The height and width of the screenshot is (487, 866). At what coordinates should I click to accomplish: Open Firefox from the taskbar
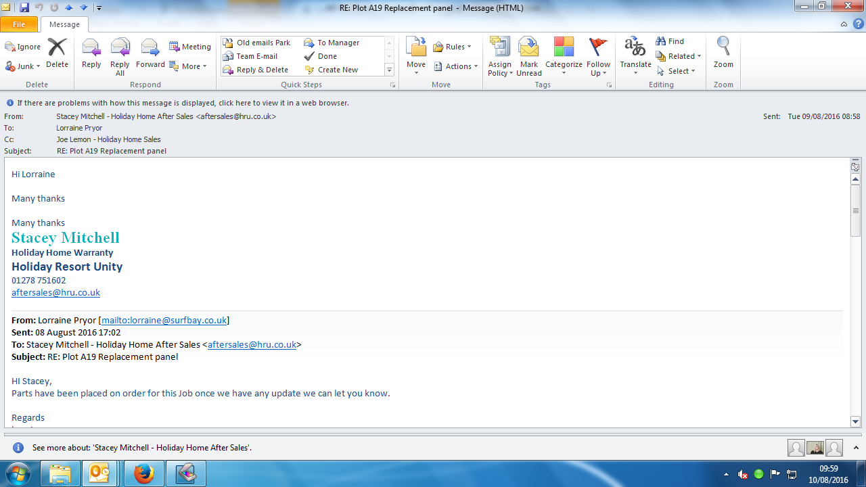(x=143, y=473)
